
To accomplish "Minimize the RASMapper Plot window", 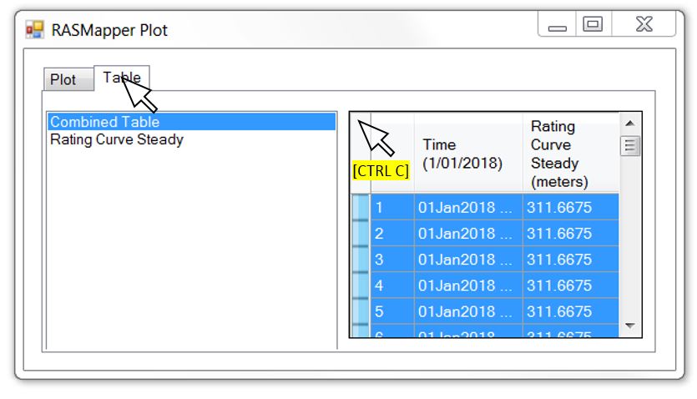I will 558,24.
